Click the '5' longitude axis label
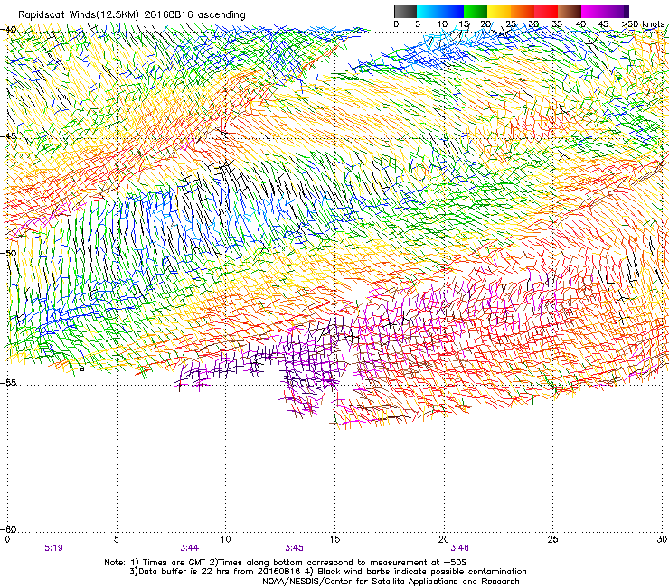 point(117,540)
